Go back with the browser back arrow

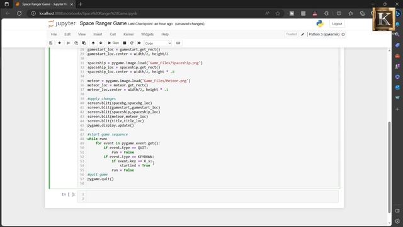[8, 13]
